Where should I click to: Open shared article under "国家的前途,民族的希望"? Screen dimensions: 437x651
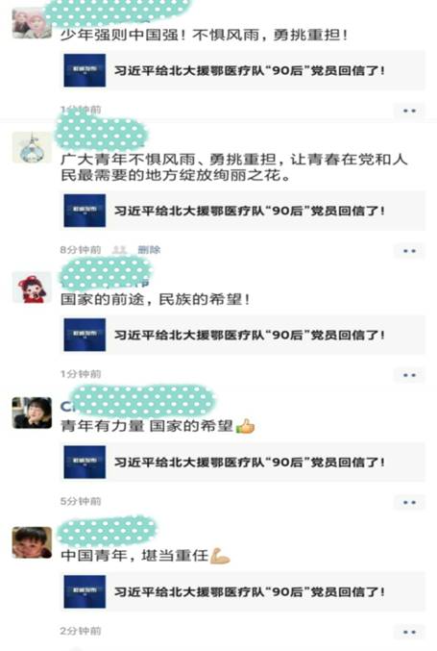click(x=244, y=335)
